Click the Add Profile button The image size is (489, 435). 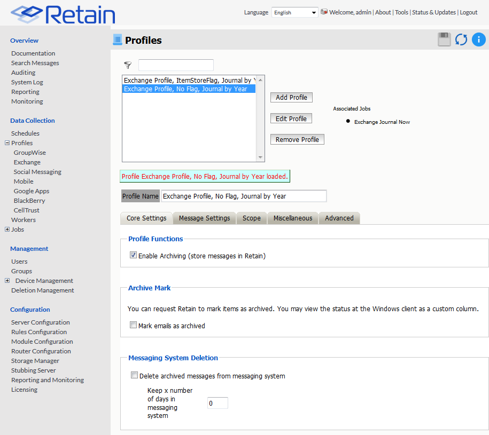point(291,98)
